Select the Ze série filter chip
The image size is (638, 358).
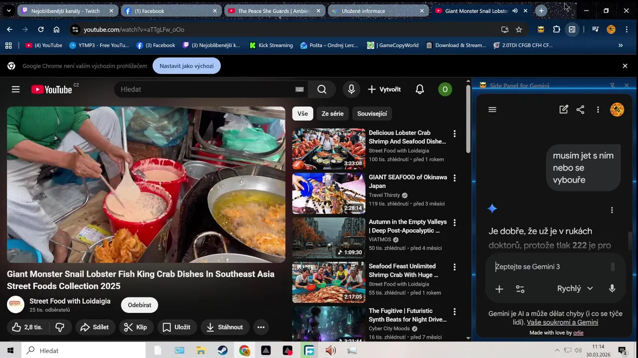[332, 114]
